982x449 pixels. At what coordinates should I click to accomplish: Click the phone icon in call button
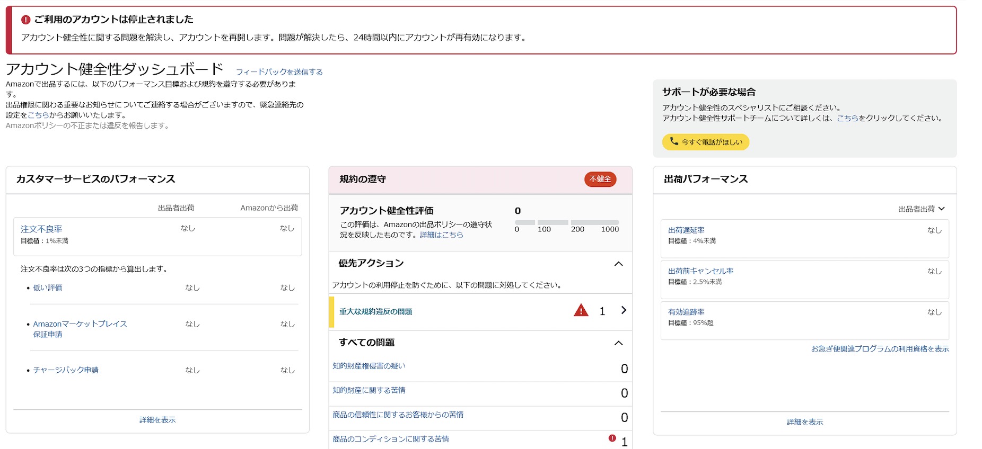pyautogui.click(x=674, y=141)
